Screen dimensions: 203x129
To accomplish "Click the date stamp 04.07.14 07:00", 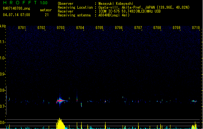I will coord(16,15).
